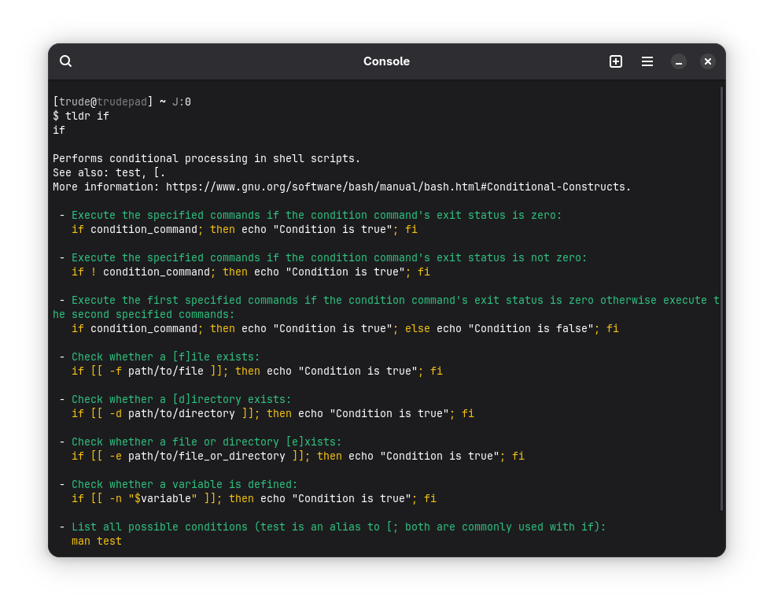This screenshot has width=774, height=610.
Task: Click "Check whether a [f]ile exists" heading
Action: 165,357
